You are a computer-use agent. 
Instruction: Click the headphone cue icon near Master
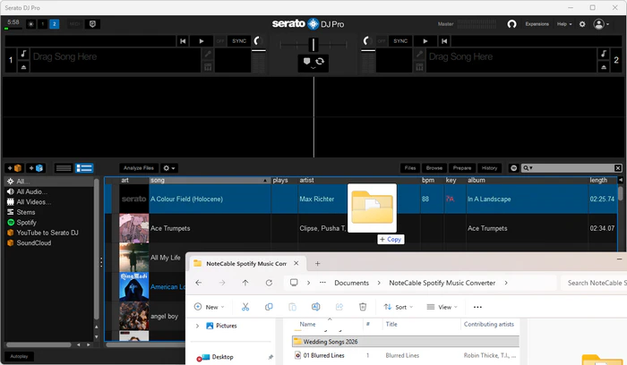511,24
